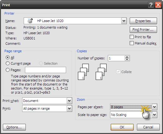
Task: Click the Help question mark icon
Action: click(151, 5)
